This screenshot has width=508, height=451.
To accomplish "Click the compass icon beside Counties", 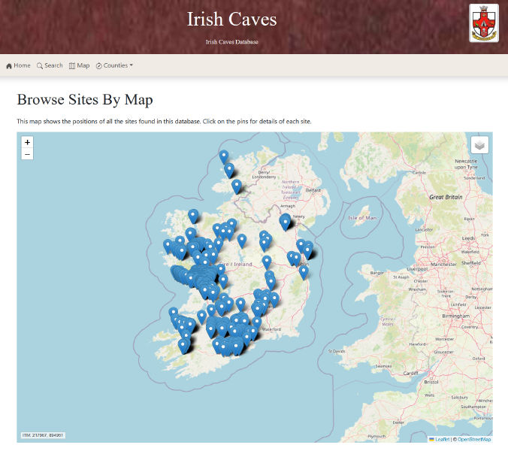I will point(98,66).
